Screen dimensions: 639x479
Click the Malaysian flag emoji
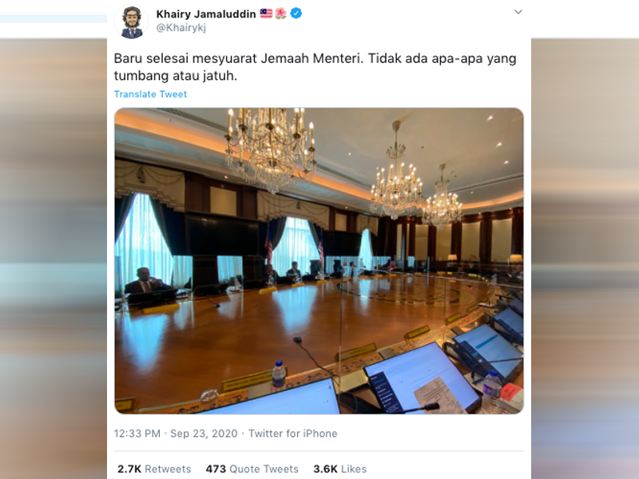point(266,14)
